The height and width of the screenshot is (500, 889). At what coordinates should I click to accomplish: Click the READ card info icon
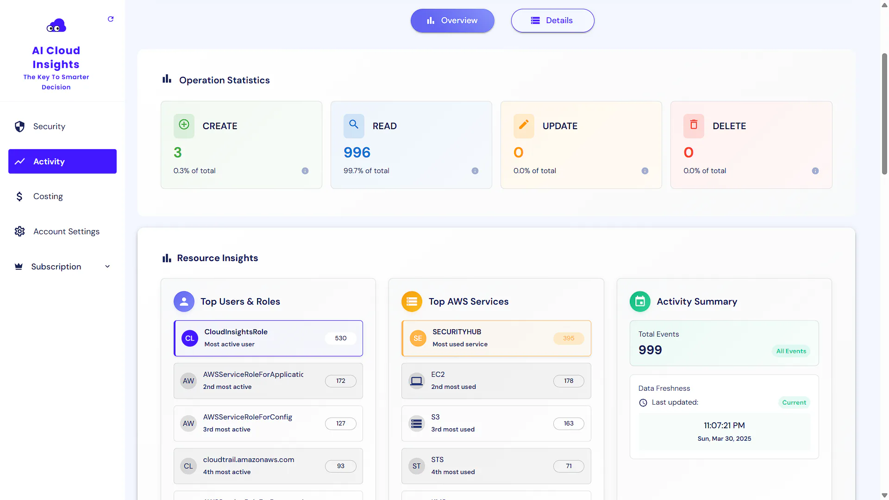coord(475,171)
